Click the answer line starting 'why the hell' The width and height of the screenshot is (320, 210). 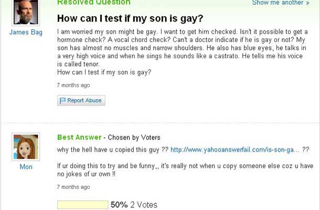pyautogui.click(x=113, y=150)
